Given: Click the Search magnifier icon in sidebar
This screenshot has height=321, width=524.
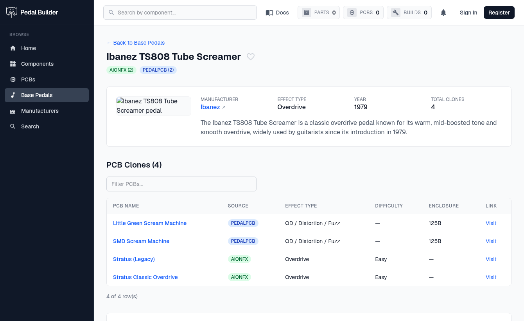Looking at the screenshot, I should (13, 126).
